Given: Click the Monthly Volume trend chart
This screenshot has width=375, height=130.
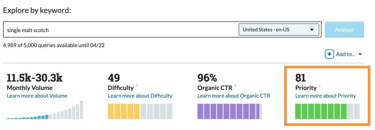Looking at the screenshot, I should point(45,110).
